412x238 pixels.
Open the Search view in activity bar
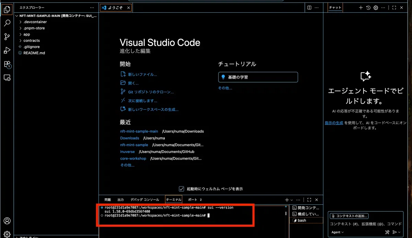click(x=7, y=23)
